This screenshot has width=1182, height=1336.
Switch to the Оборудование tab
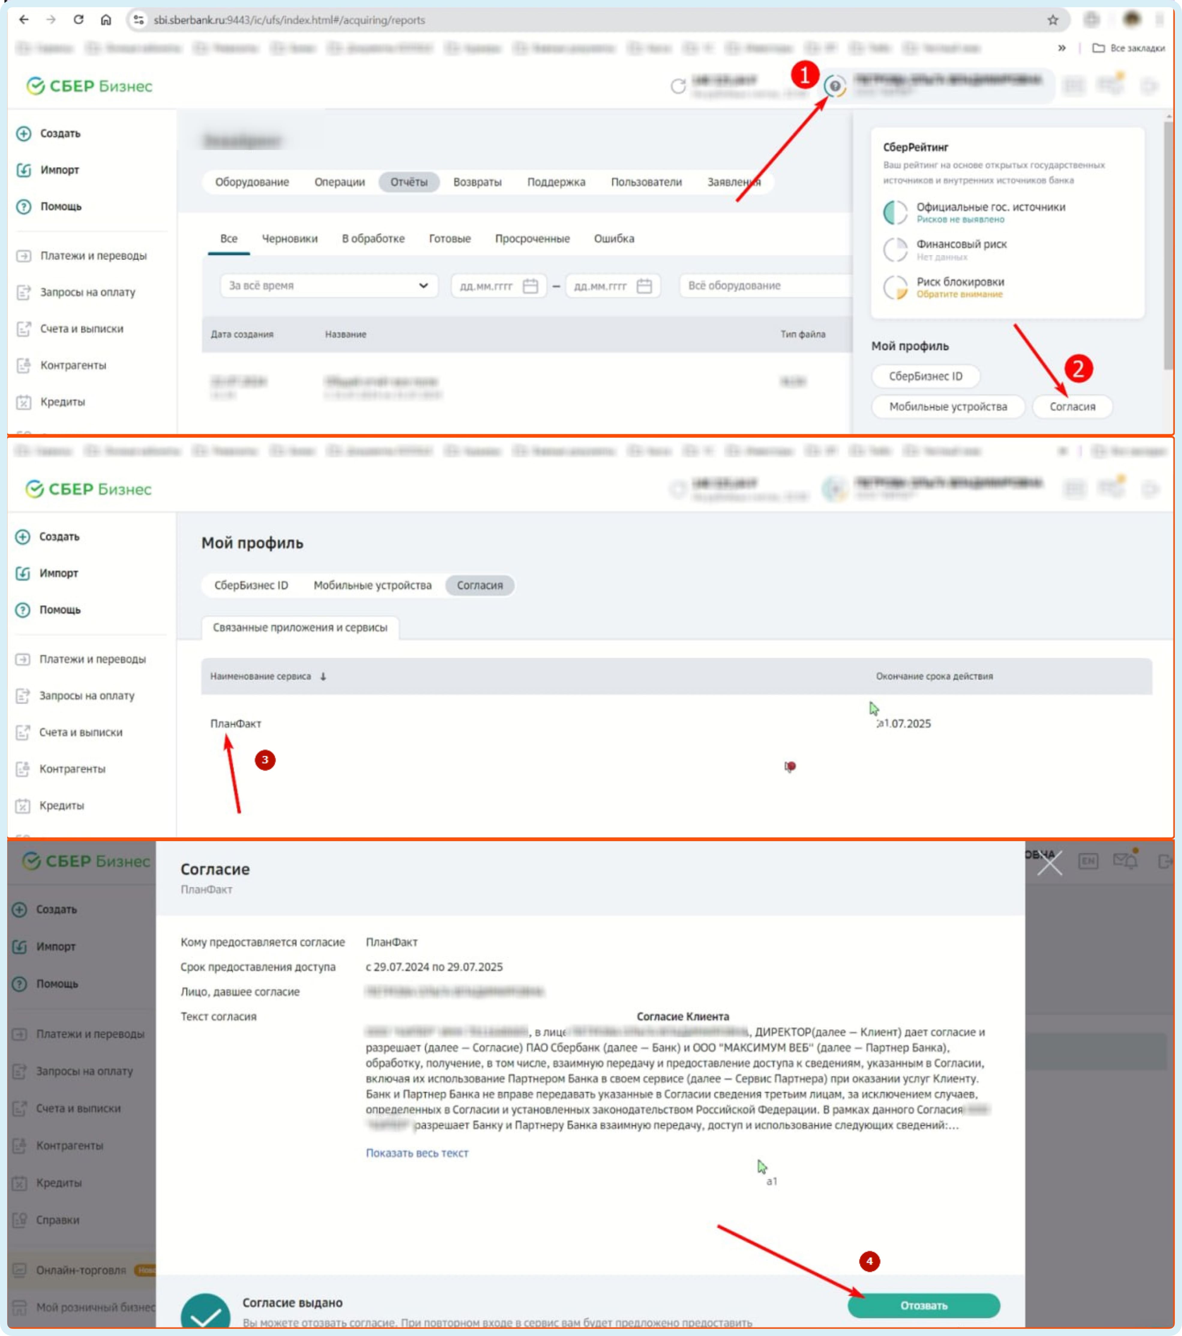(252, 182)
